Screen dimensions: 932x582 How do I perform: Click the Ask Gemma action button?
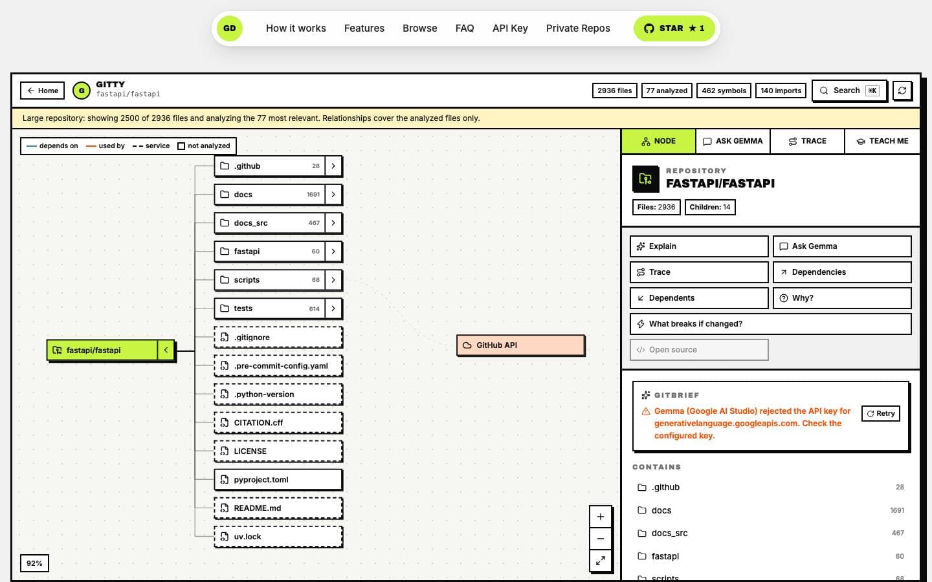click(842, 246)
